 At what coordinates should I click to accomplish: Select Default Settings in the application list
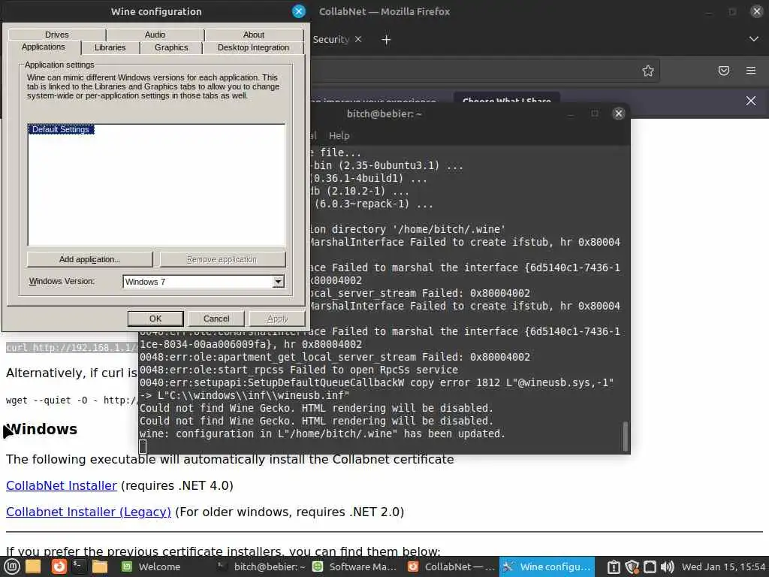(61, 129)
